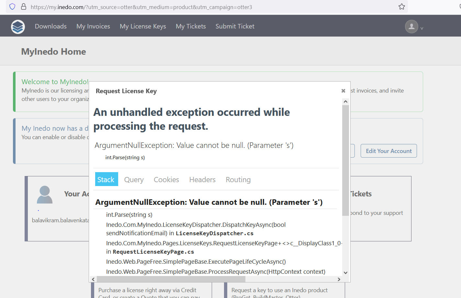Screen dimensions: 461x298
Task: Click the shield tracking protection icon
Action: 12,6
